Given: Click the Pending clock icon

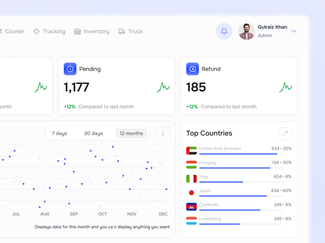Looking at the screenshot, I should [70, 69].
